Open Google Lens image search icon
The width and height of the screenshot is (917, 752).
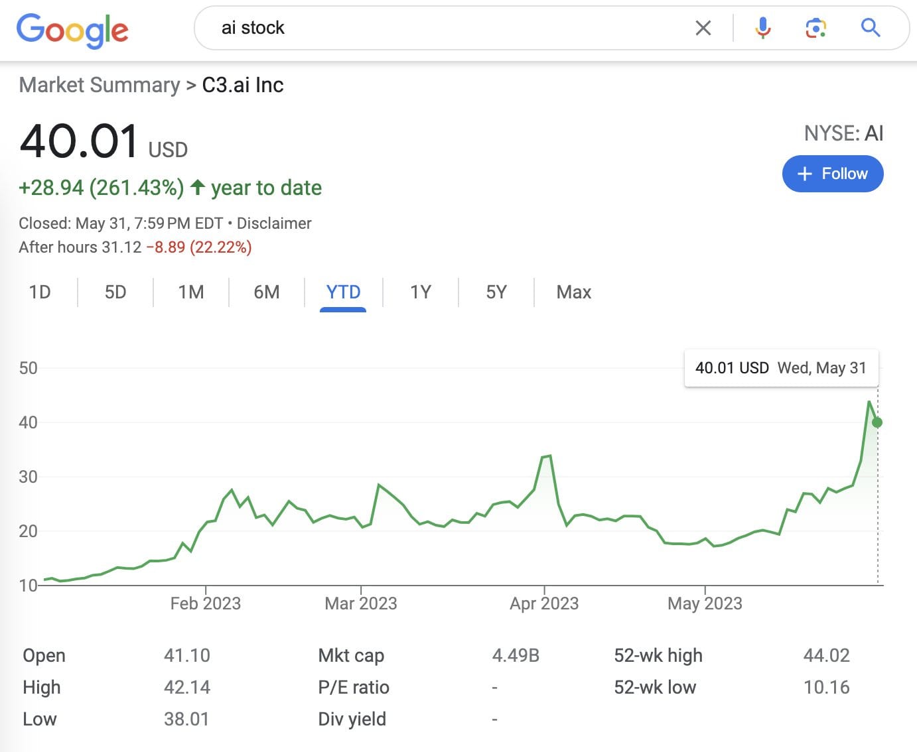click(x=815, y=28)
